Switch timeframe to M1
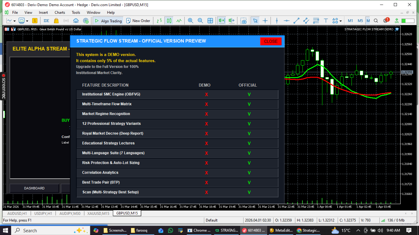The height and width of the screenshot is (235, 419). point(350,21)
